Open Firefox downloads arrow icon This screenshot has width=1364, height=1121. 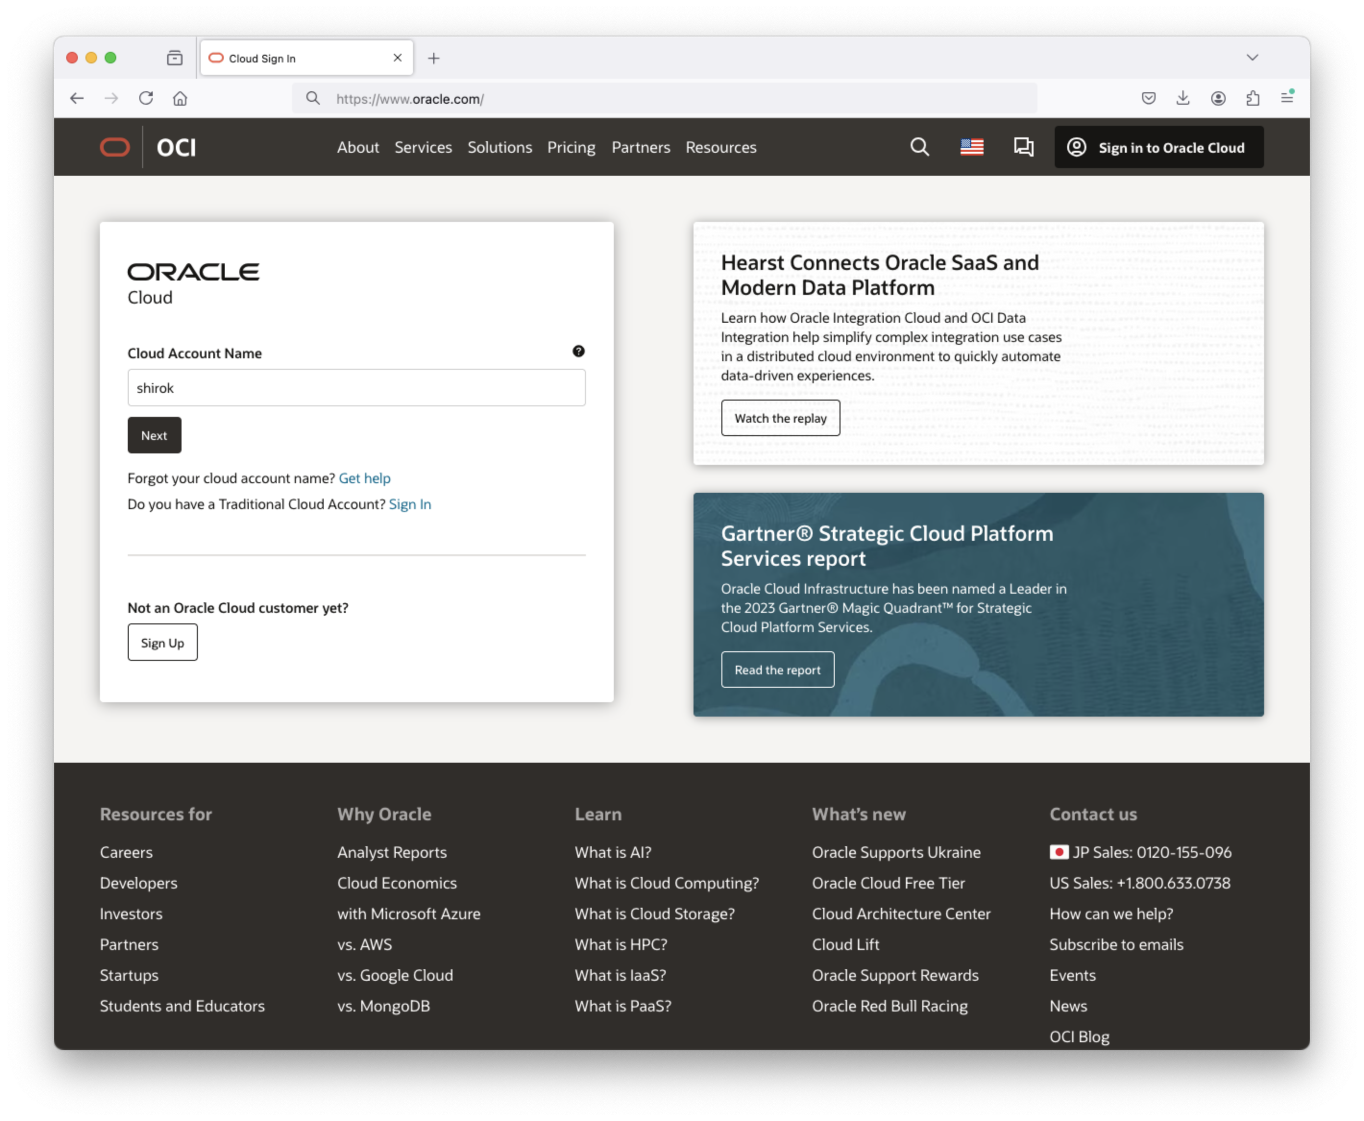[1183, 98]
